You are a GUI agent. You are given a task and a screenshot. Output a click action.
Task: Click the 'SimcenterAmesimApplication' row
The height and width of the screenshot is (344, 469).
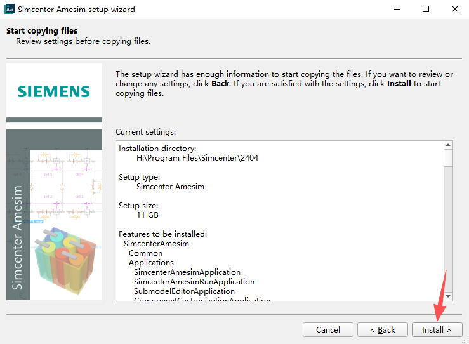(187, 272)
